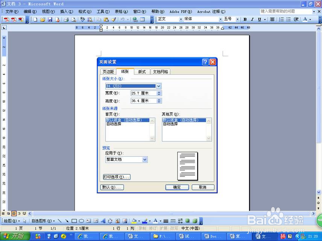Click the Page Layout view button

click(x=14, y=214)
